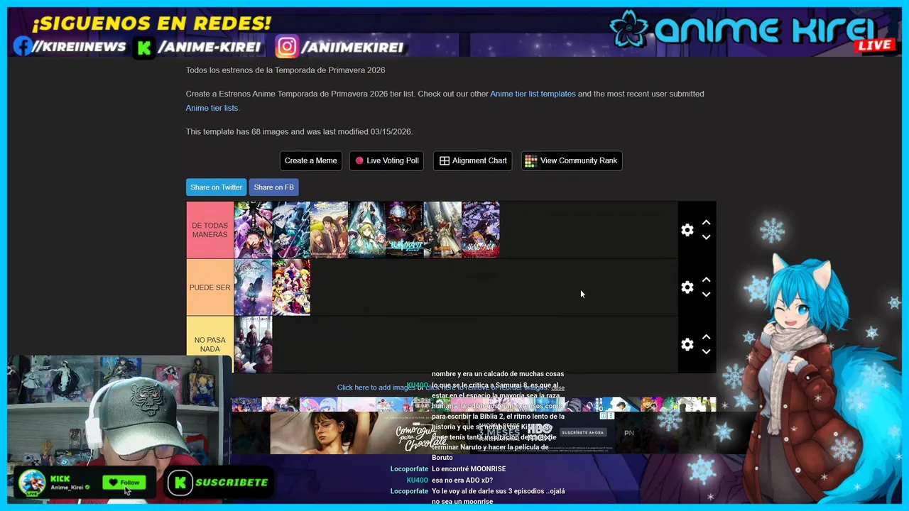Click the /KIREIINEWS text in the banner
909x511 pixels.
point(80,47)
